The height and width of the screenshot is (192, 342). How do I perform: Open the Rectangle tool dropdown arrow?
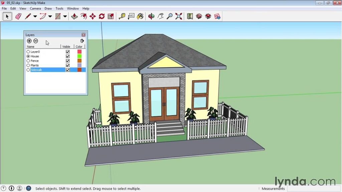64,16
